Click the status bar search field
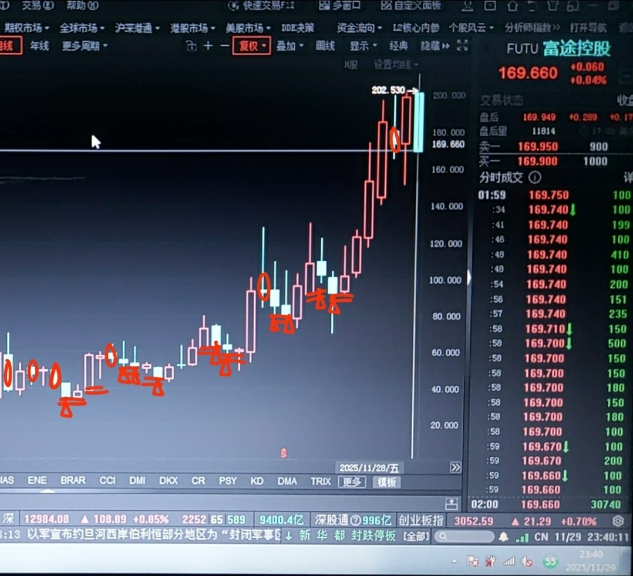Screen dimensions: 633x576 tap(464, 537)
